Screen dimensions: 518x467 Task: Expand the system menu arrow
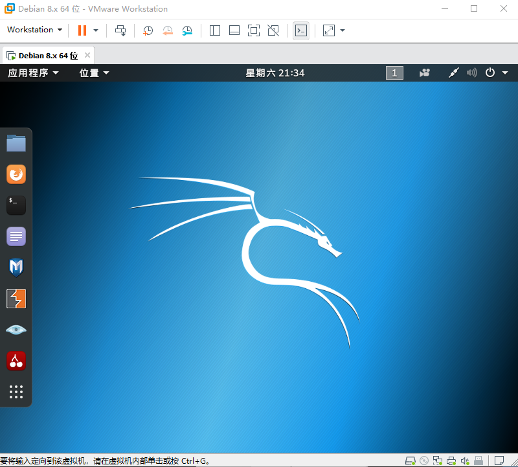click(x=505, y=73)
